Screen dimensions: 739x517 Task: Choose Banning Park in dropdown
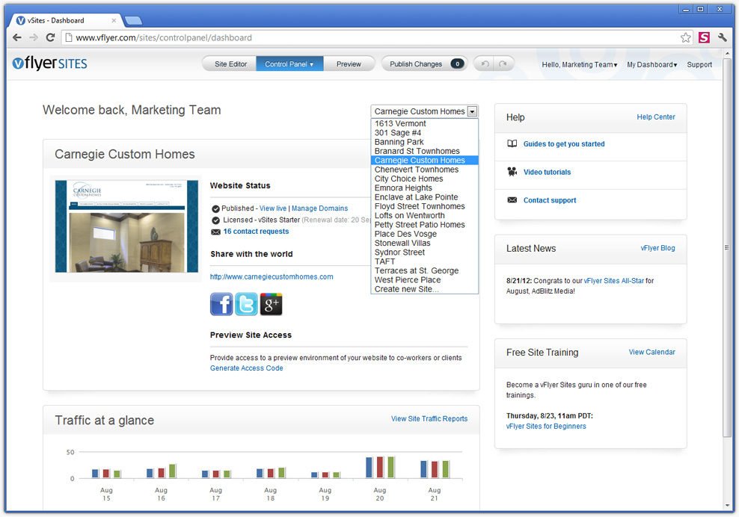424,142
